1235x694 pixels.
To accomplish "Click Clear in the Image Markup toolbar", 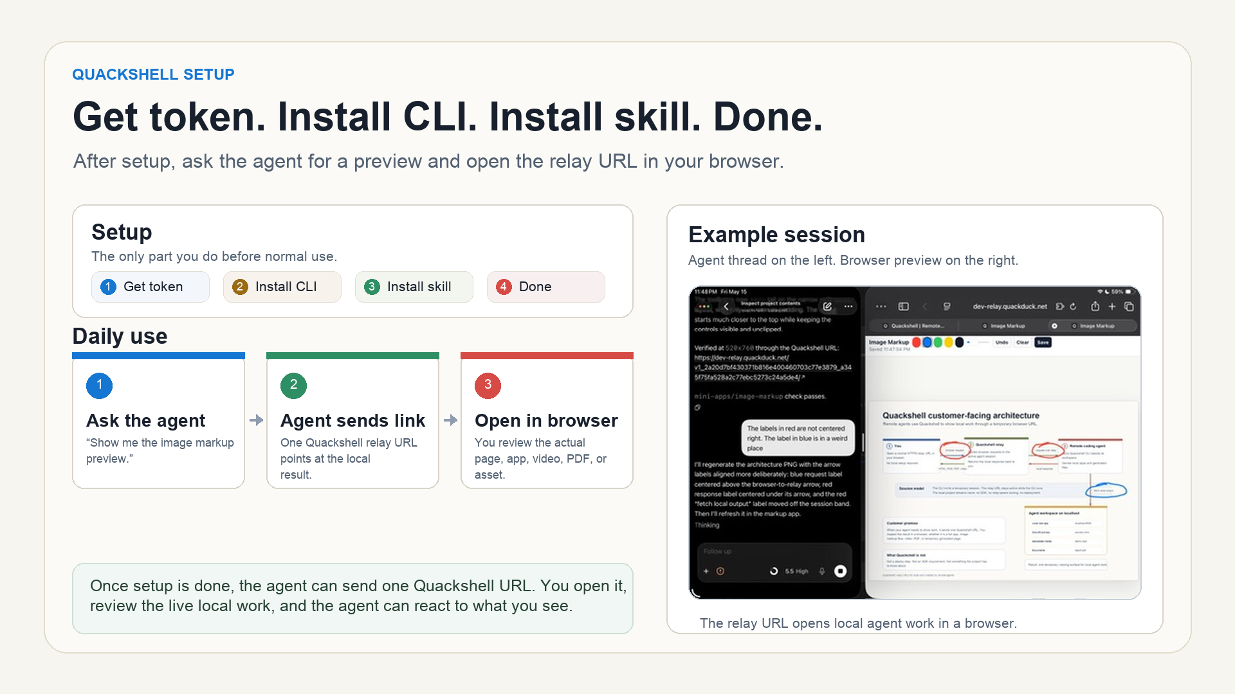I will tap(1023, 343).
